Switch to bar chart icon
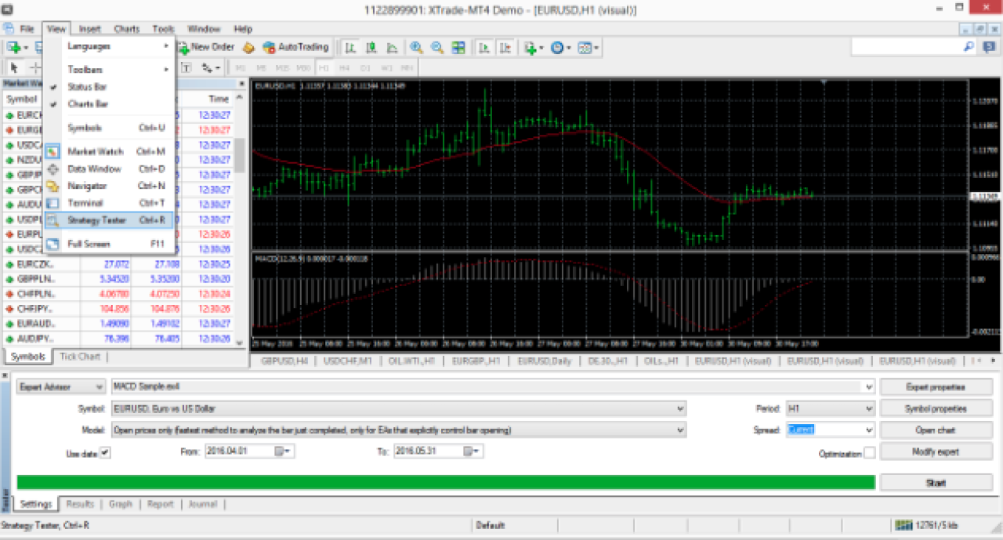 (349, 47)
